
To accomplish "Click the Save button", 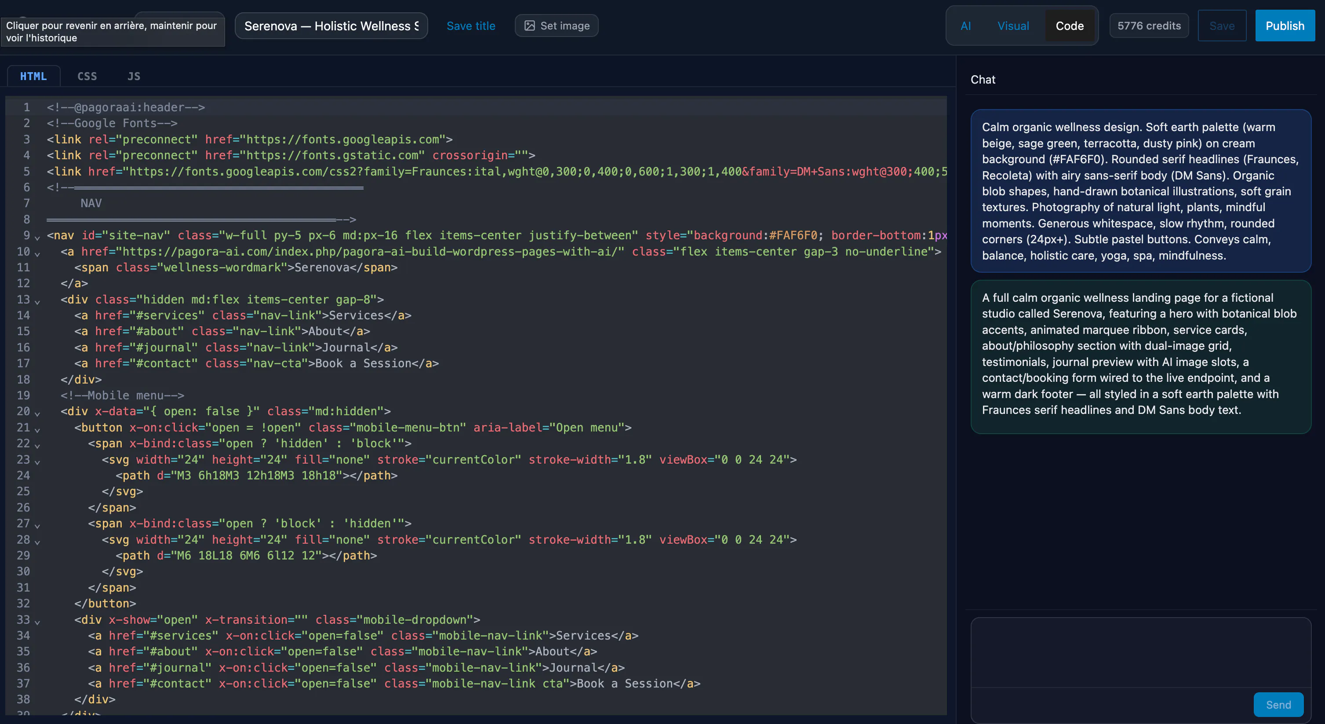I will [1222, 26].
